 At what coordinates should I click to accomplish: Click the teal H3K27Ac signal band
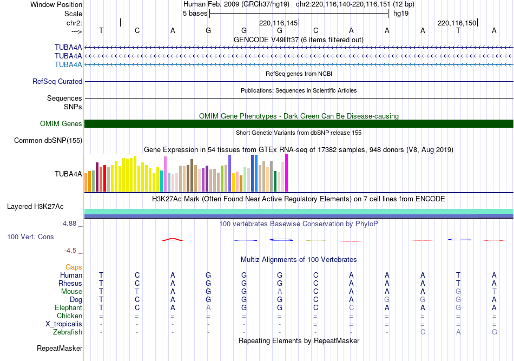pos(299,212)
